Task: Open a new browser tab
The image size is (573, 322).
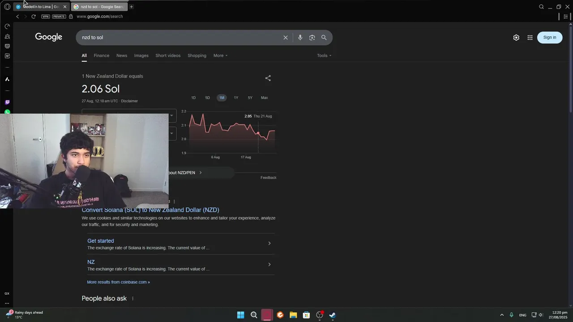Action: [x=131, y=7]
